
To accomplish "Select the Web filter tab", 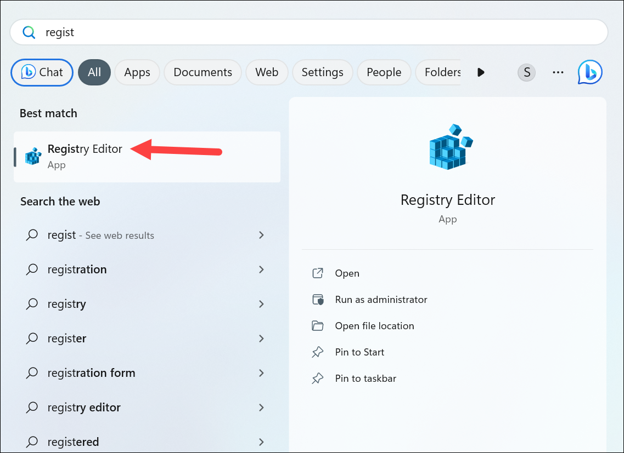I will [267, 72].
